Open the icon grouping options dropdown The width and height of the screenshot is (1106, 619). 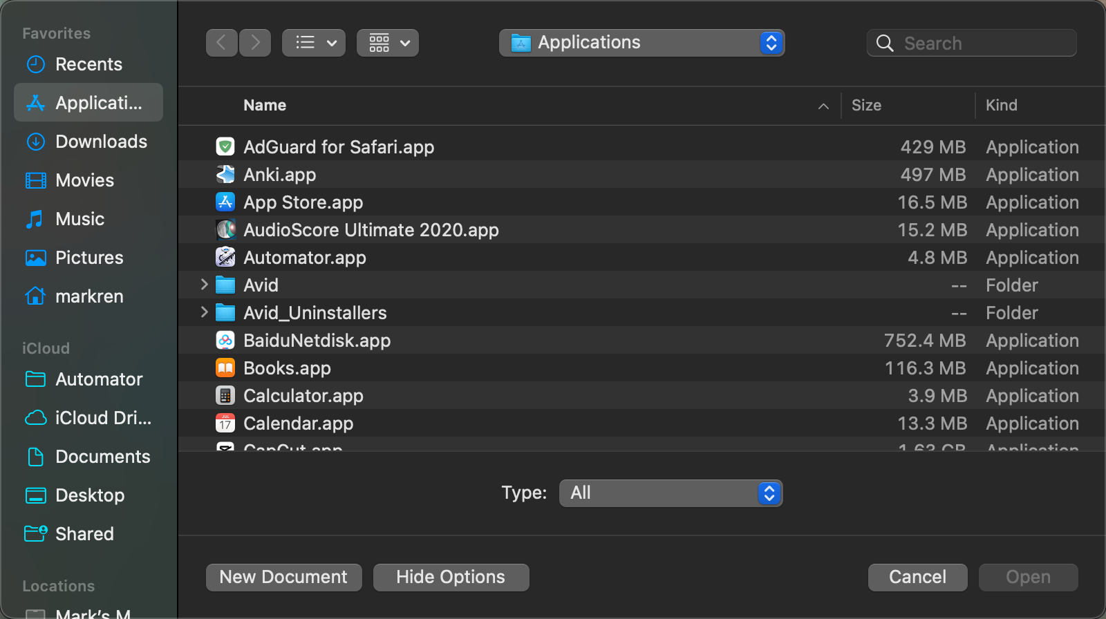(387, 43)
